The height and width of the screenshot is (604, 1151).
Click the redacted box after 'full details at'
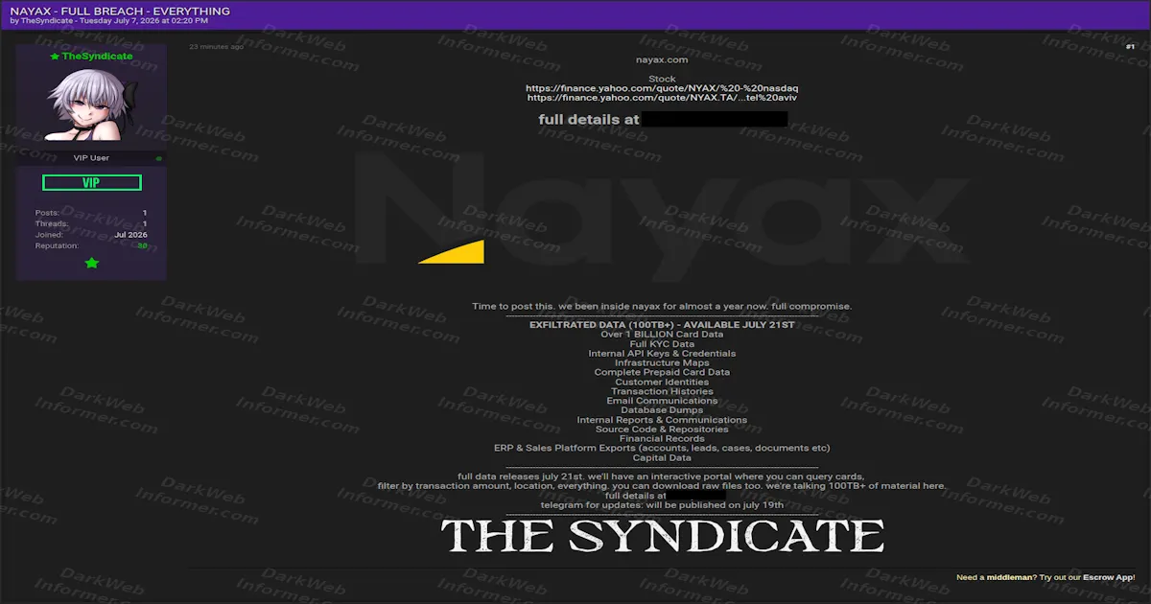pos(715,120)
